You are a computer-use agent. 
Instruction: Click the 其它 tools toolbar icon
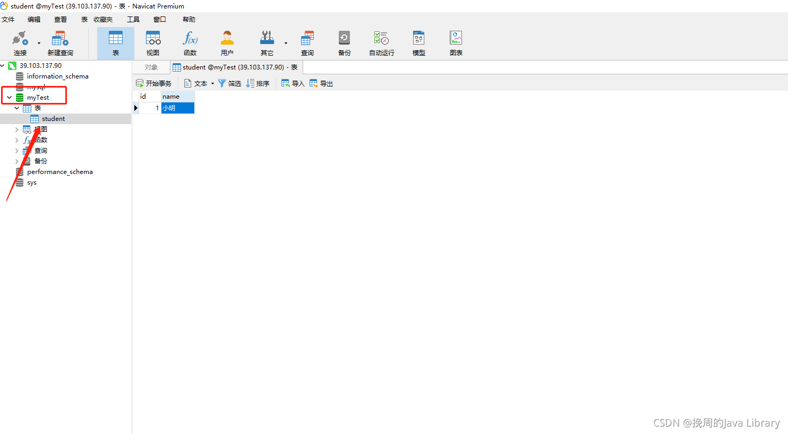(267, 43)
